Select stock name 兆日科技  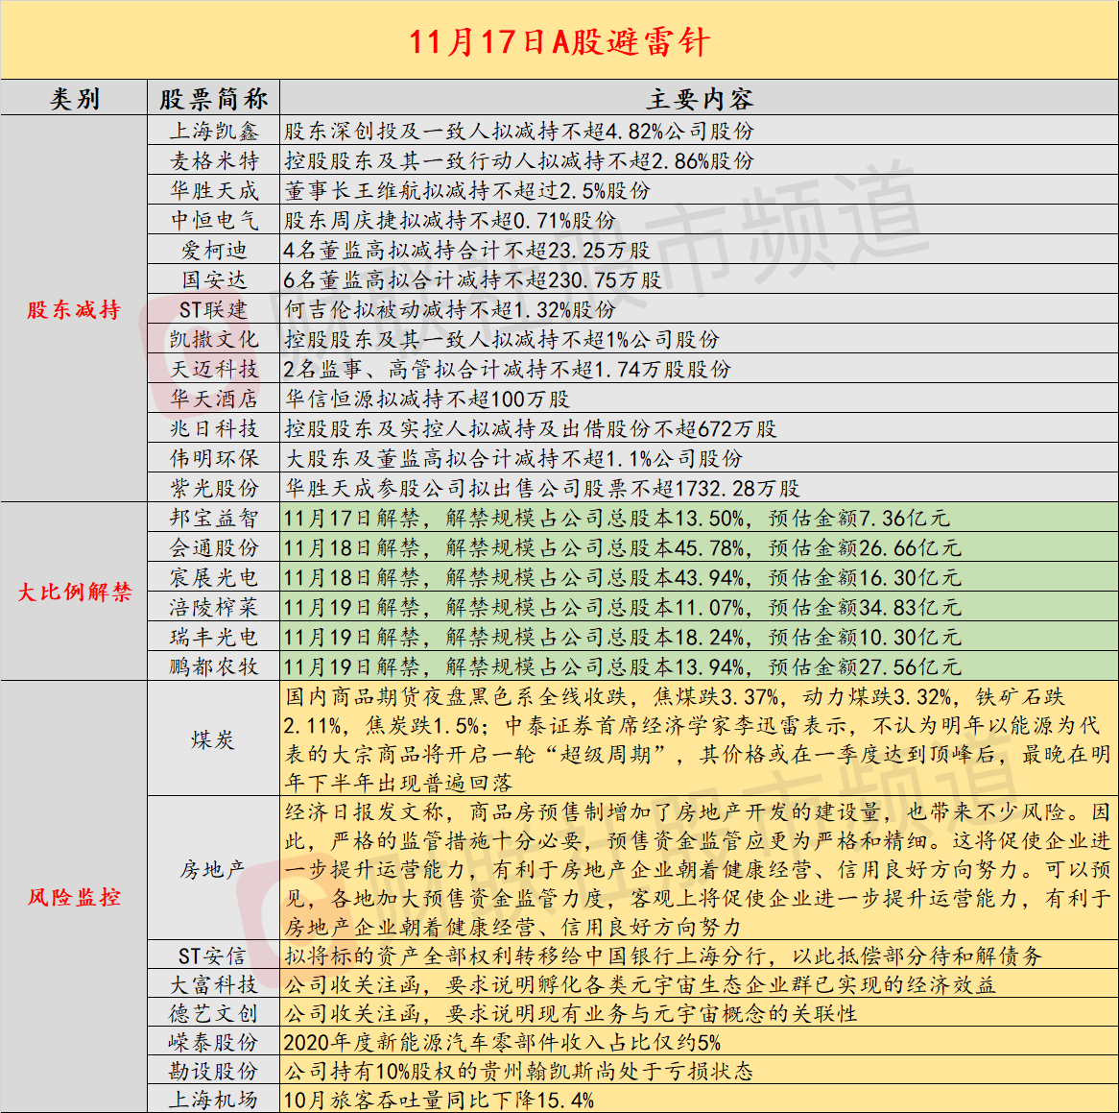click(x=213, y=428)
